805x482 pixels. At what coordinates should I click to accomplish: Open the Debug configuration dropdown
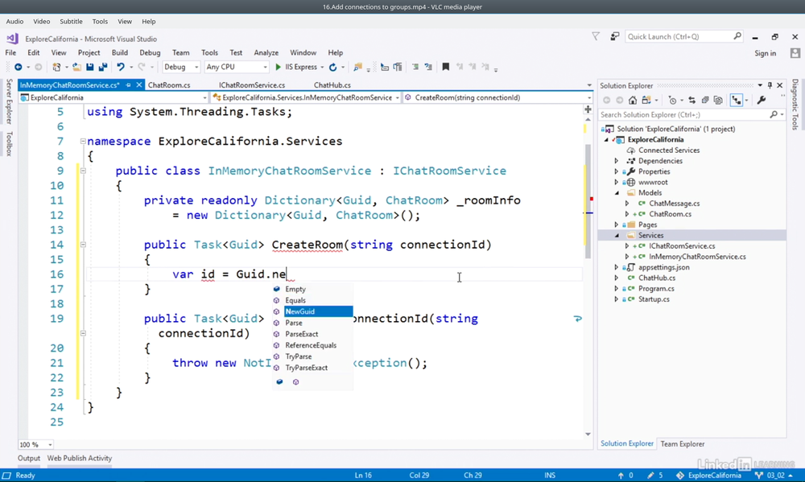click(x=181, y=68)
